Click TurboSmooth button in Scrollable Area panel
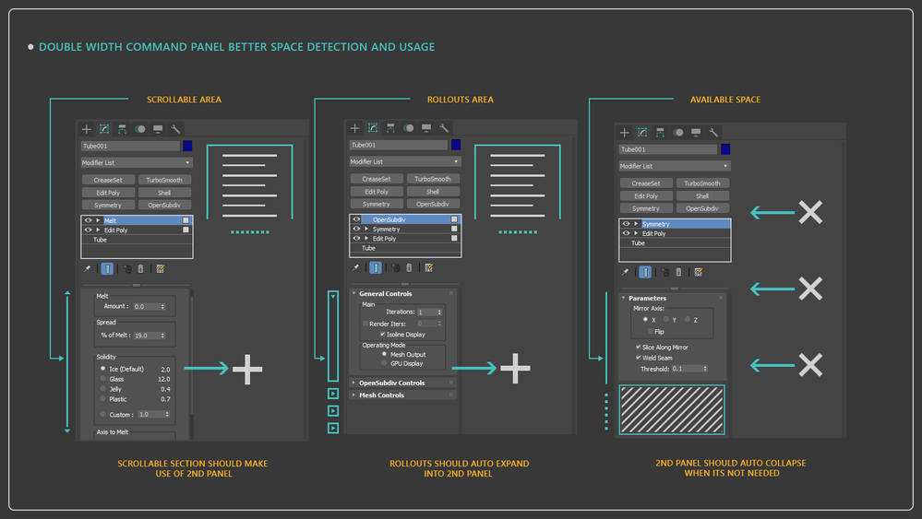Screen dimensions: 922x519 tap(164, 181)
